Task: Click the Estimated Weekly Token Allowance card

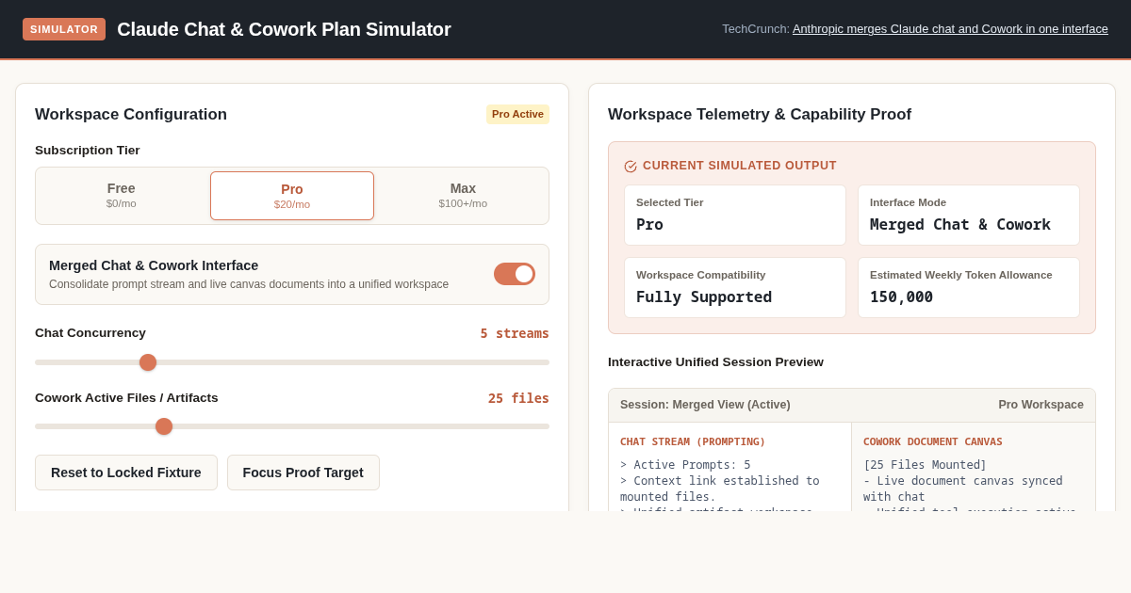Action: click(969, 288)
